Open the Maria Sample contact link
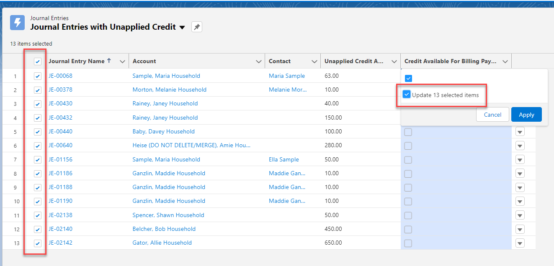 (287, 76)
